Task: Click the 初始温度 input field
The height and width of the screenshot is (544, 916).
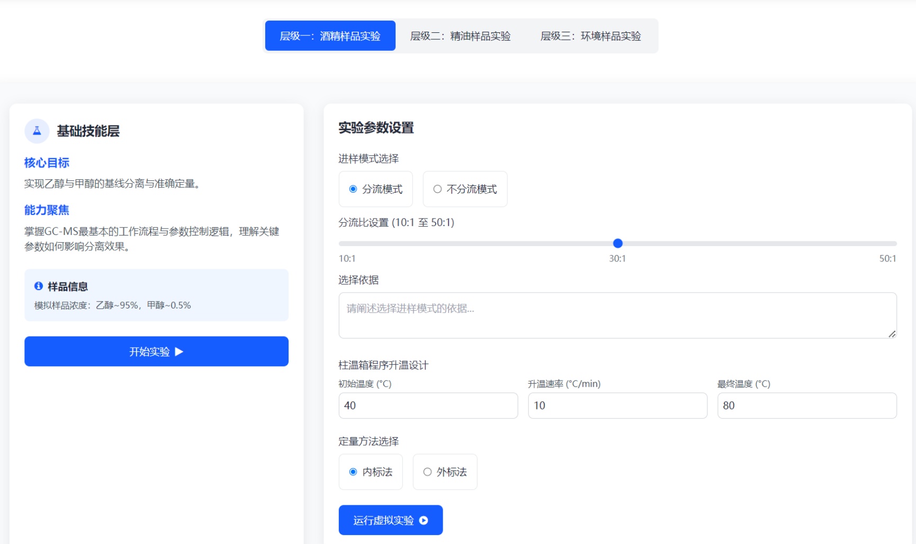Action: point(428,405)
